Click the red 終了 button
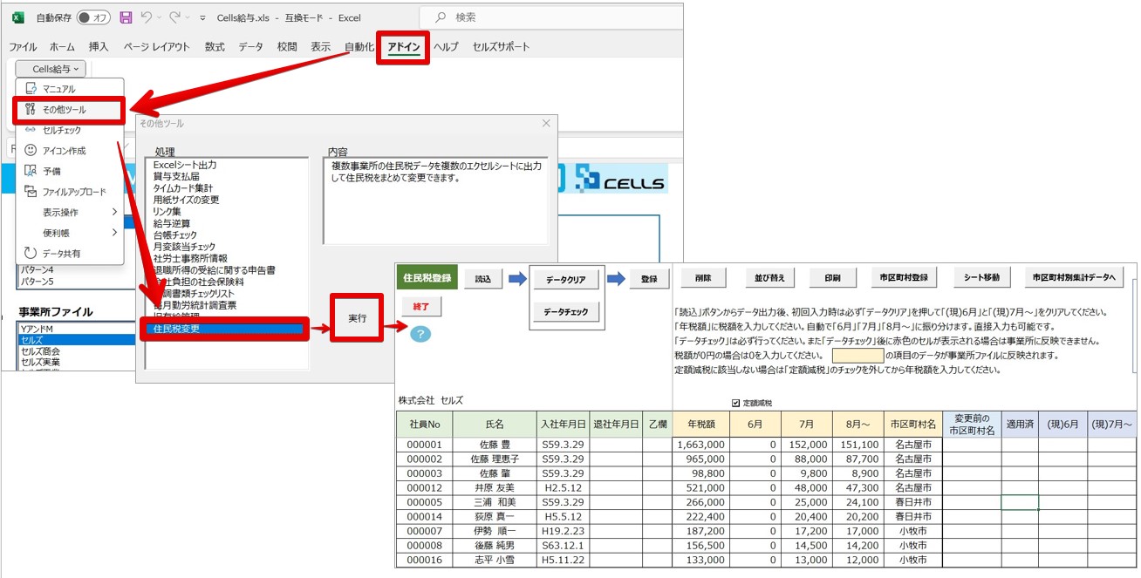Image resolution: width=1141 pixels, height=578 pixels. pos(421,307)
